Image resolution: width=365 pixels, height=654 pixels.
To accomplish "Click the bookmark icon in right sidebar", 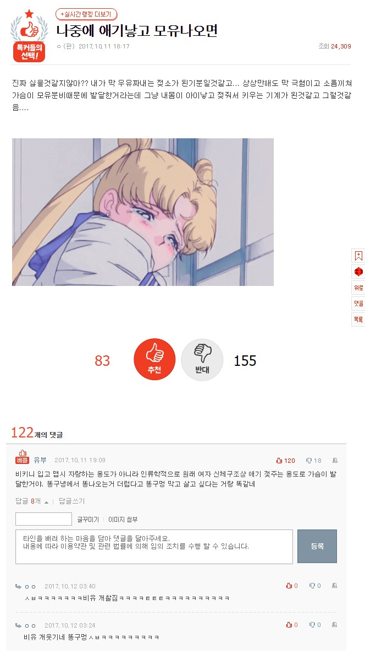I will click(358, 256).
